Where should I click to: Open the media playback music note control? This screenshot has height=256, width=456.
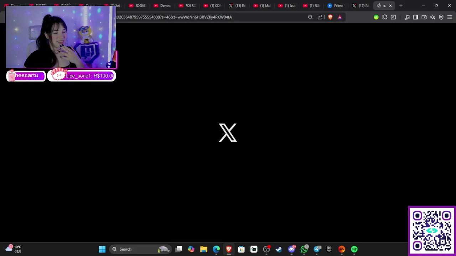tap(407, 17)
